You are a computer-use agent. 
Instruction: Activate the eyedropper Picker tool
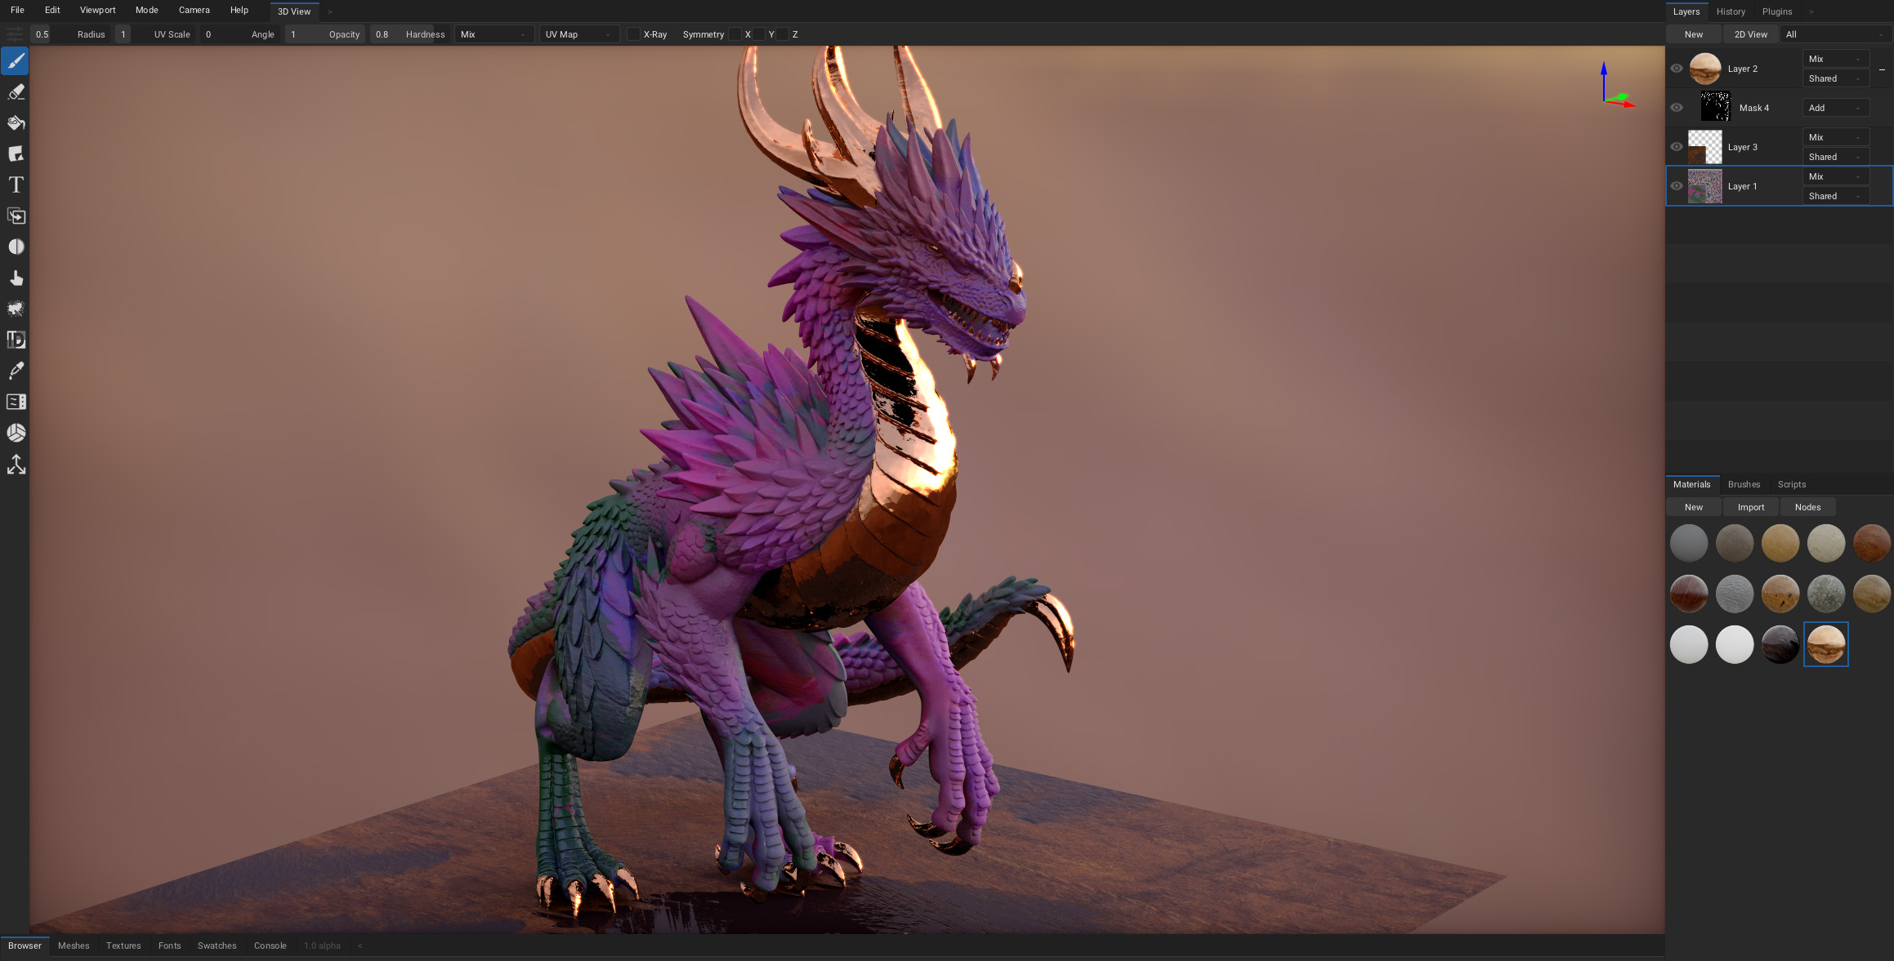tap(16, 371)
